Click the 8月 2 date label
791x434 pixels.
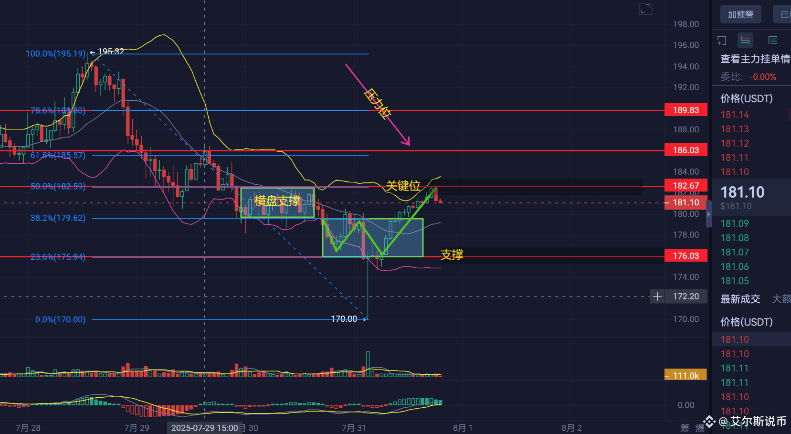571,428
